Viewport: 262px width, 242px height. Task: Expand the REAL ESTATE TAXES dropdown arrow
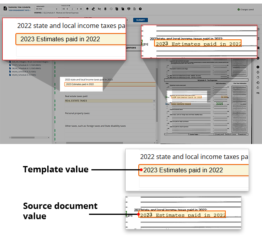click(x=154, y=101)
